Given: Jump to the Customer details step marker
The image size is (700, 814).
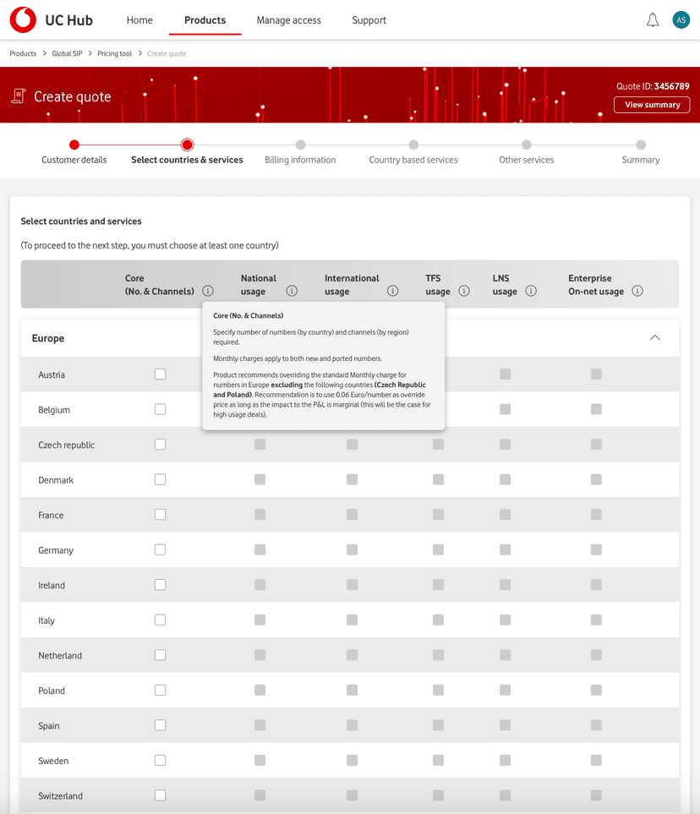Looking at the screenshot, I should pyautogui.click(x=74, y=145).
